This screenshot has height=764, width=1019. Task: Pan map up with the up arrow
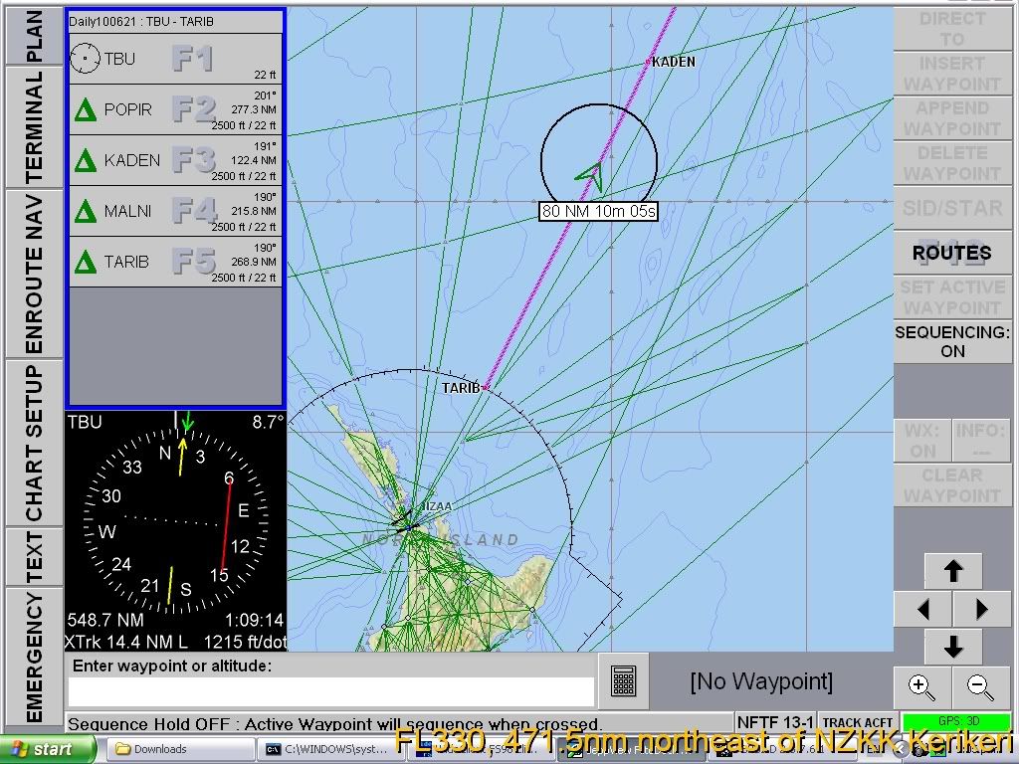(952, 571)
